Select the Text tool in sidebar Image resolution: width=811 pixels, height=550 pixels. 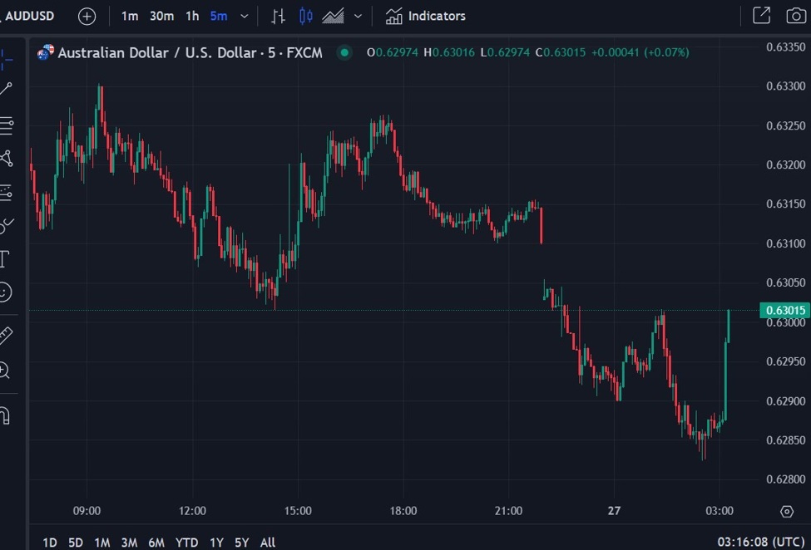[x=5, y=258]
